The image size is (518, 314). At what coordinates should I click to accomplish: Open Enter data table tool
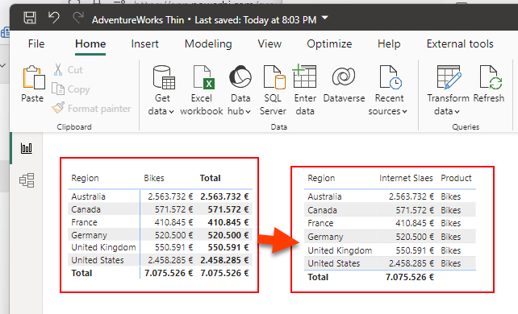[305, 90]
